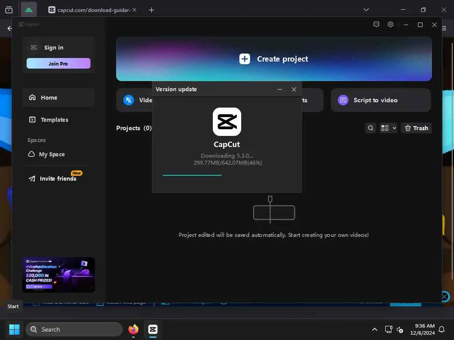Screen dimensions: 454x340
Task: Click the Templates sidebar icon
Action: pos(32,120)
